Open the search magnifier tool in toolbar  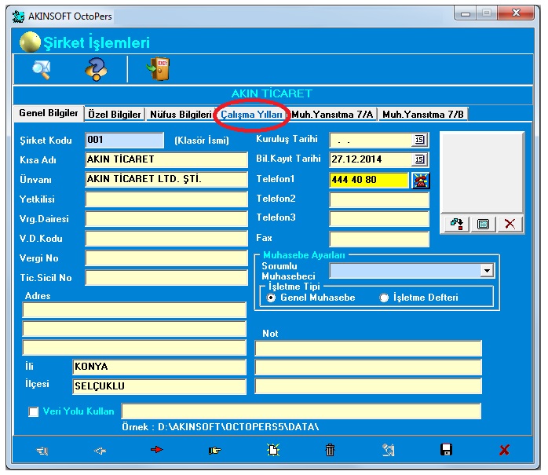[42, 69]
